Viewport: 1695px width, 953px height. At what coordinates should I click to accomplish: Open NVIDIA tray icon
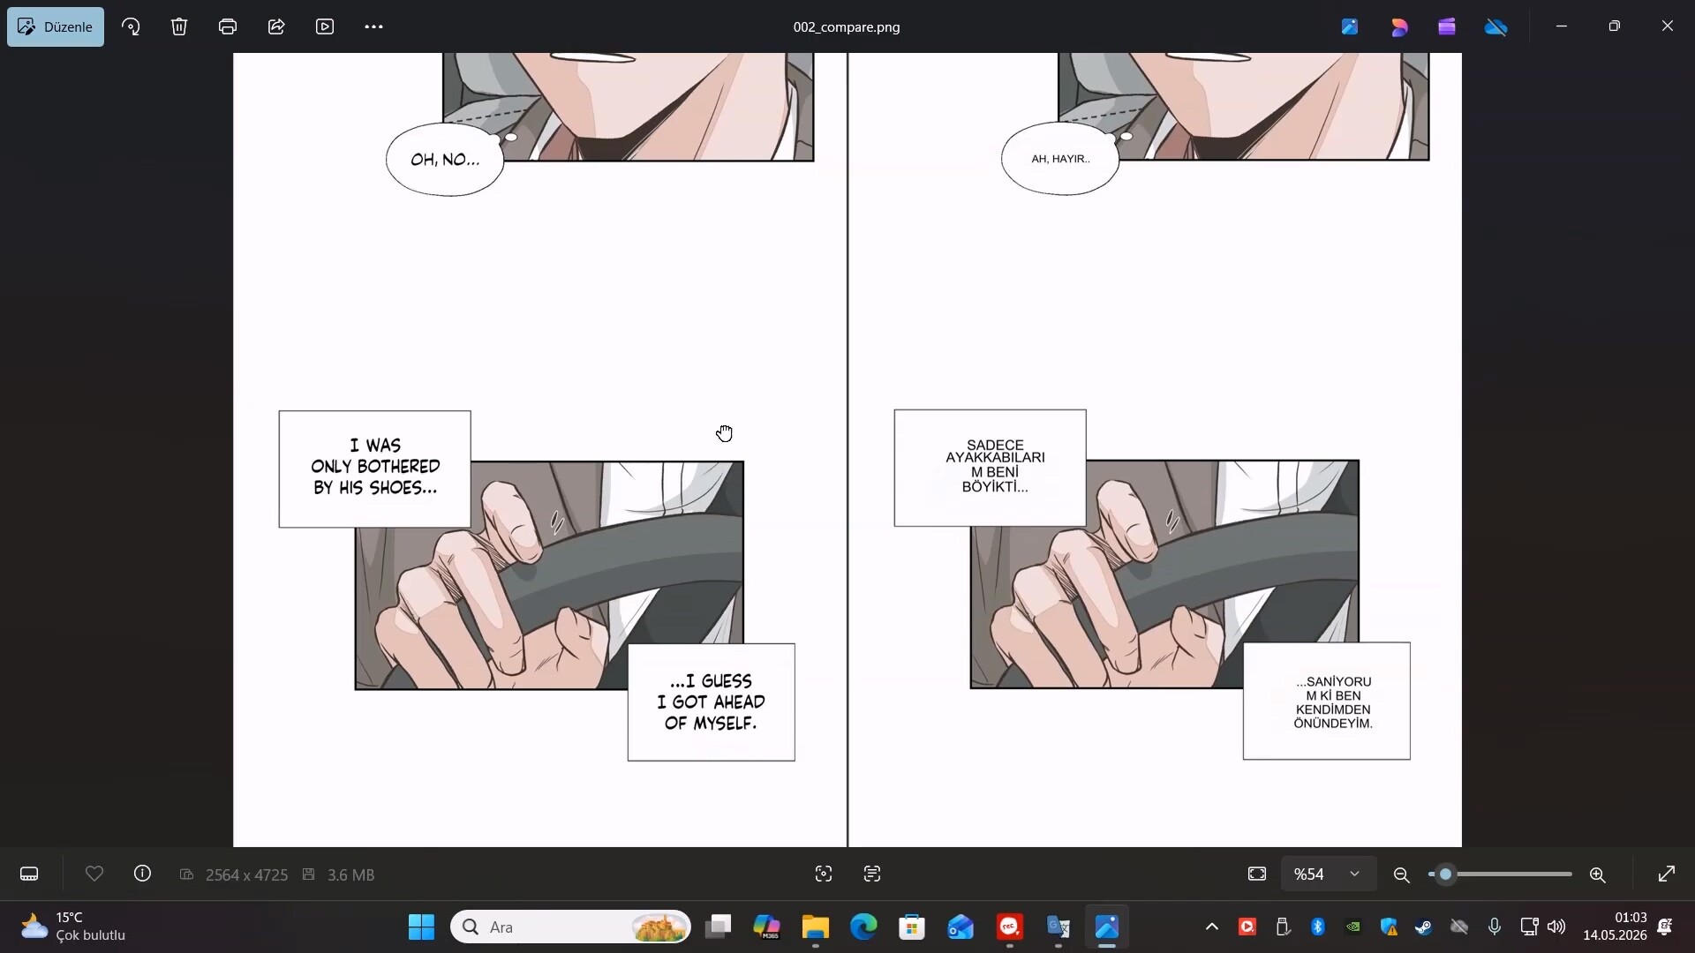coord(1353,927)
